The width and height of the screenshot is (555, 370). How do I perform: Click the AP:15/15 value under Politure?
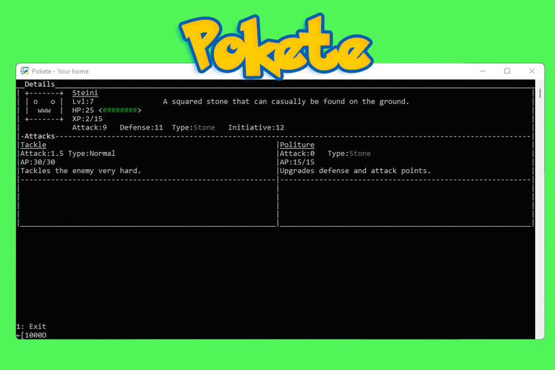coord(297,162)
